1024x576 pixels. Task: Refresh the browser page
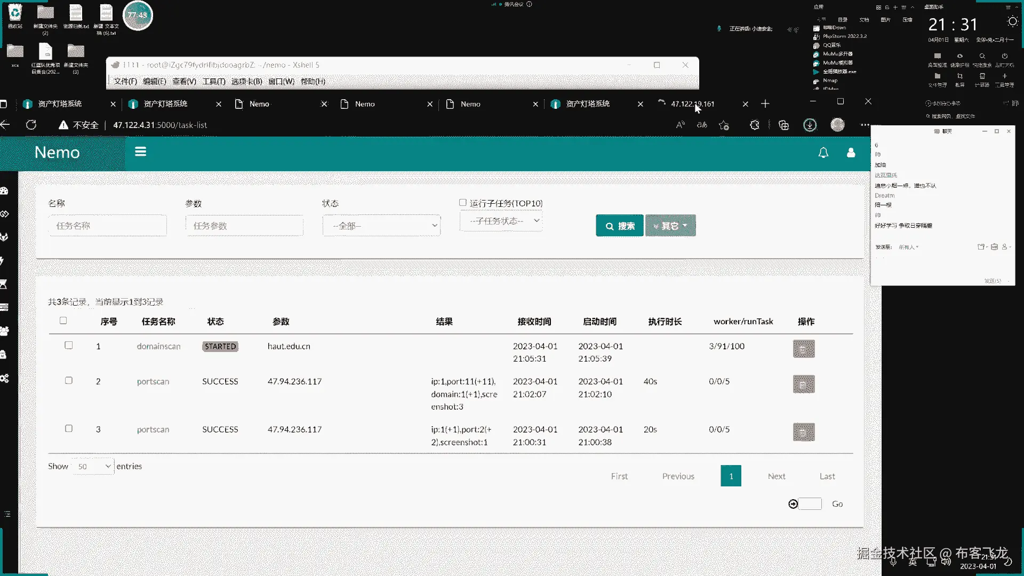tap(31, 125)
